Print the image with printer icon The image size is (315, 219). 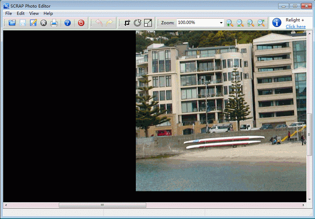[x=54, y=23]
